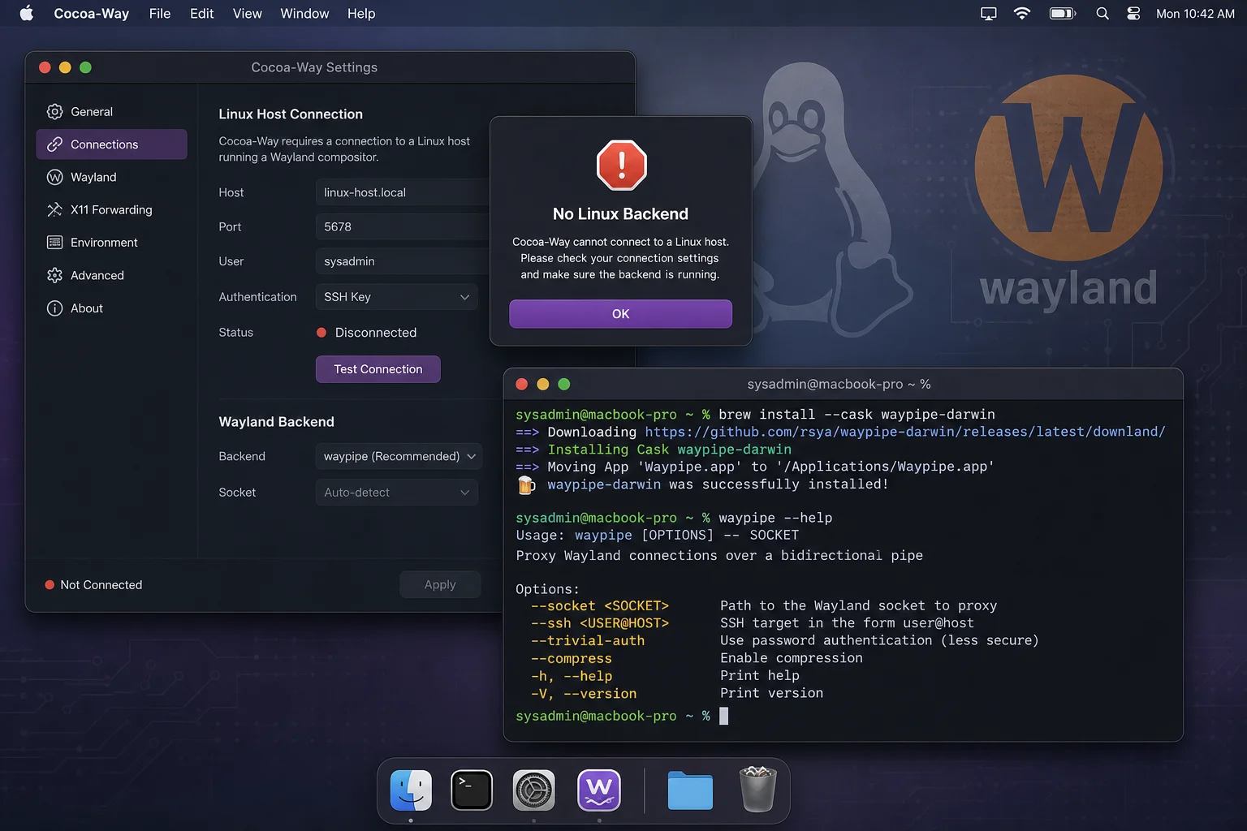This screenshot has width=1247, height=831.
Task: Click the battery status icon
Action: coord(1062,13)
